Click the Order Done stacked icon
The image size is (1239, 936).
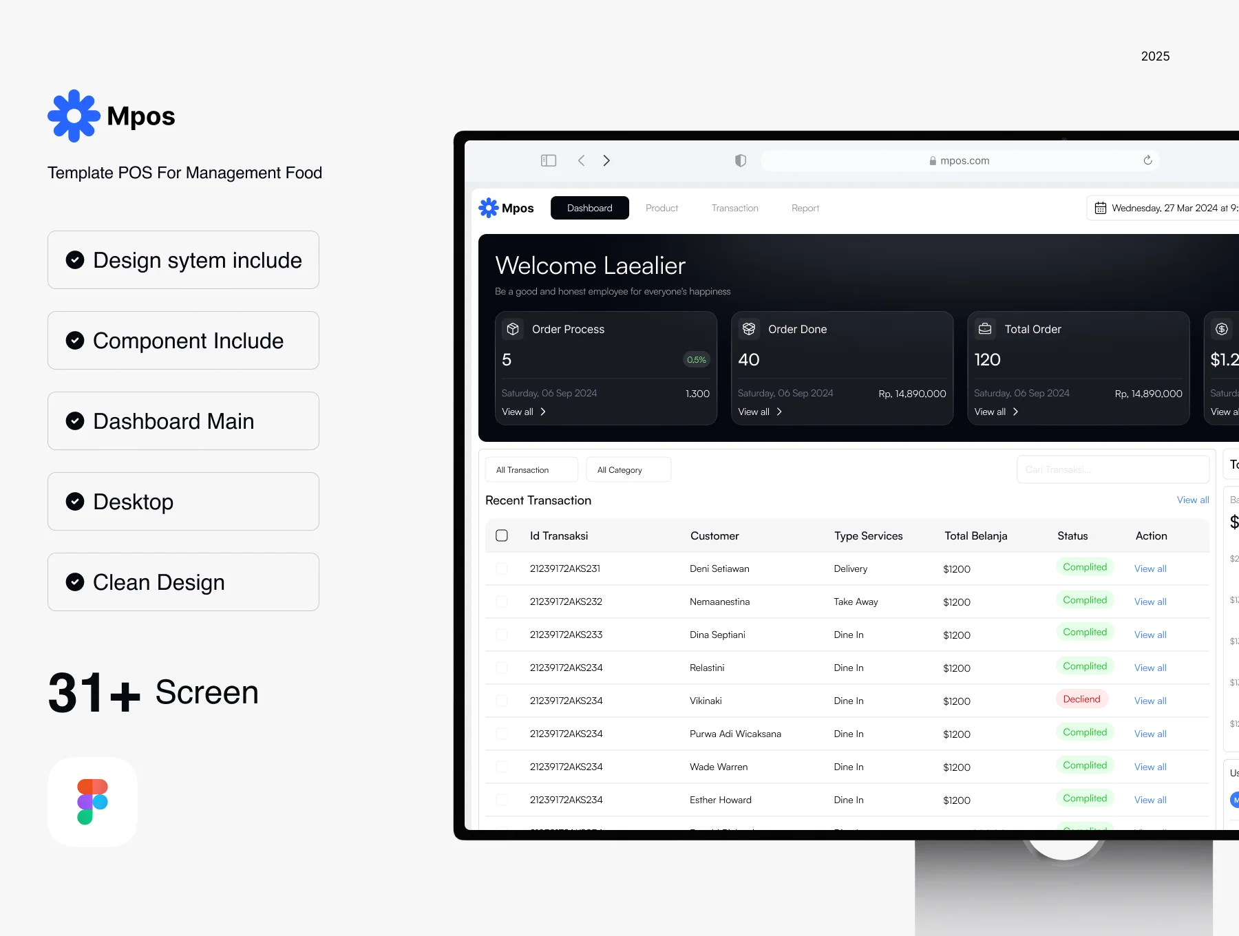[749, 329]
